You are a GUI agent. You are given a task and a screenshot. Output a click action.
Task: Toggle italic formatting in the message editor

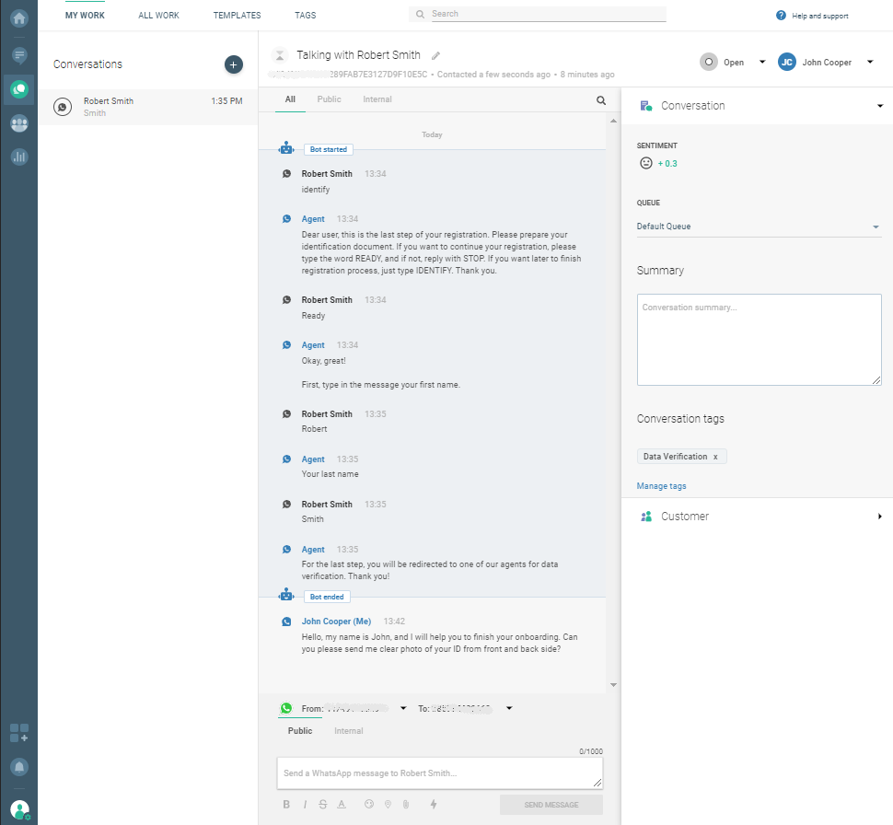tap(305, 804)
